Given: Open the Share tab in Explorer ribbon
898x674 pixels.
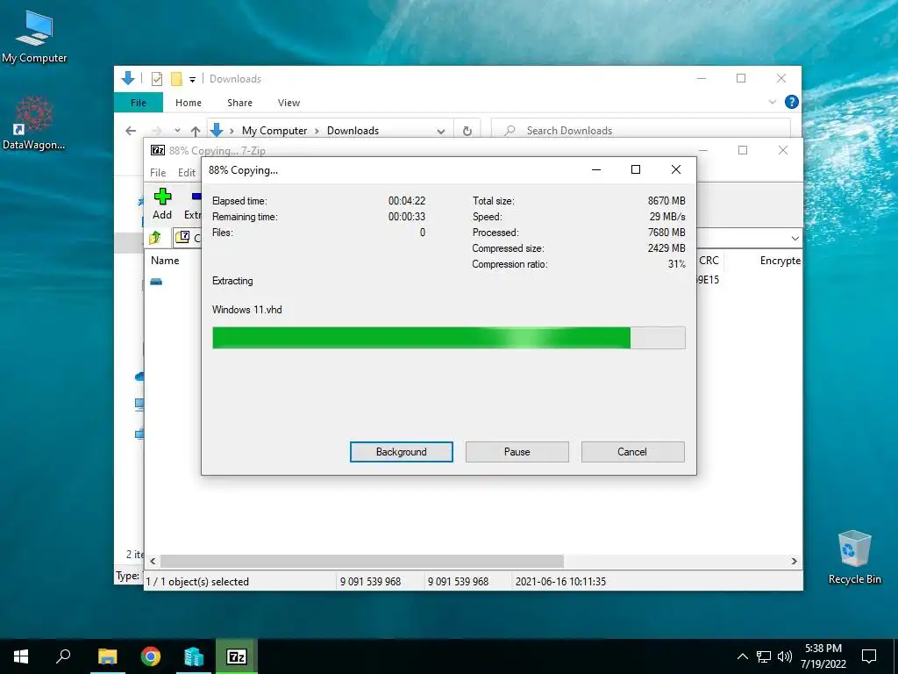Looking at the screenshot, I should tap(239, 103).
